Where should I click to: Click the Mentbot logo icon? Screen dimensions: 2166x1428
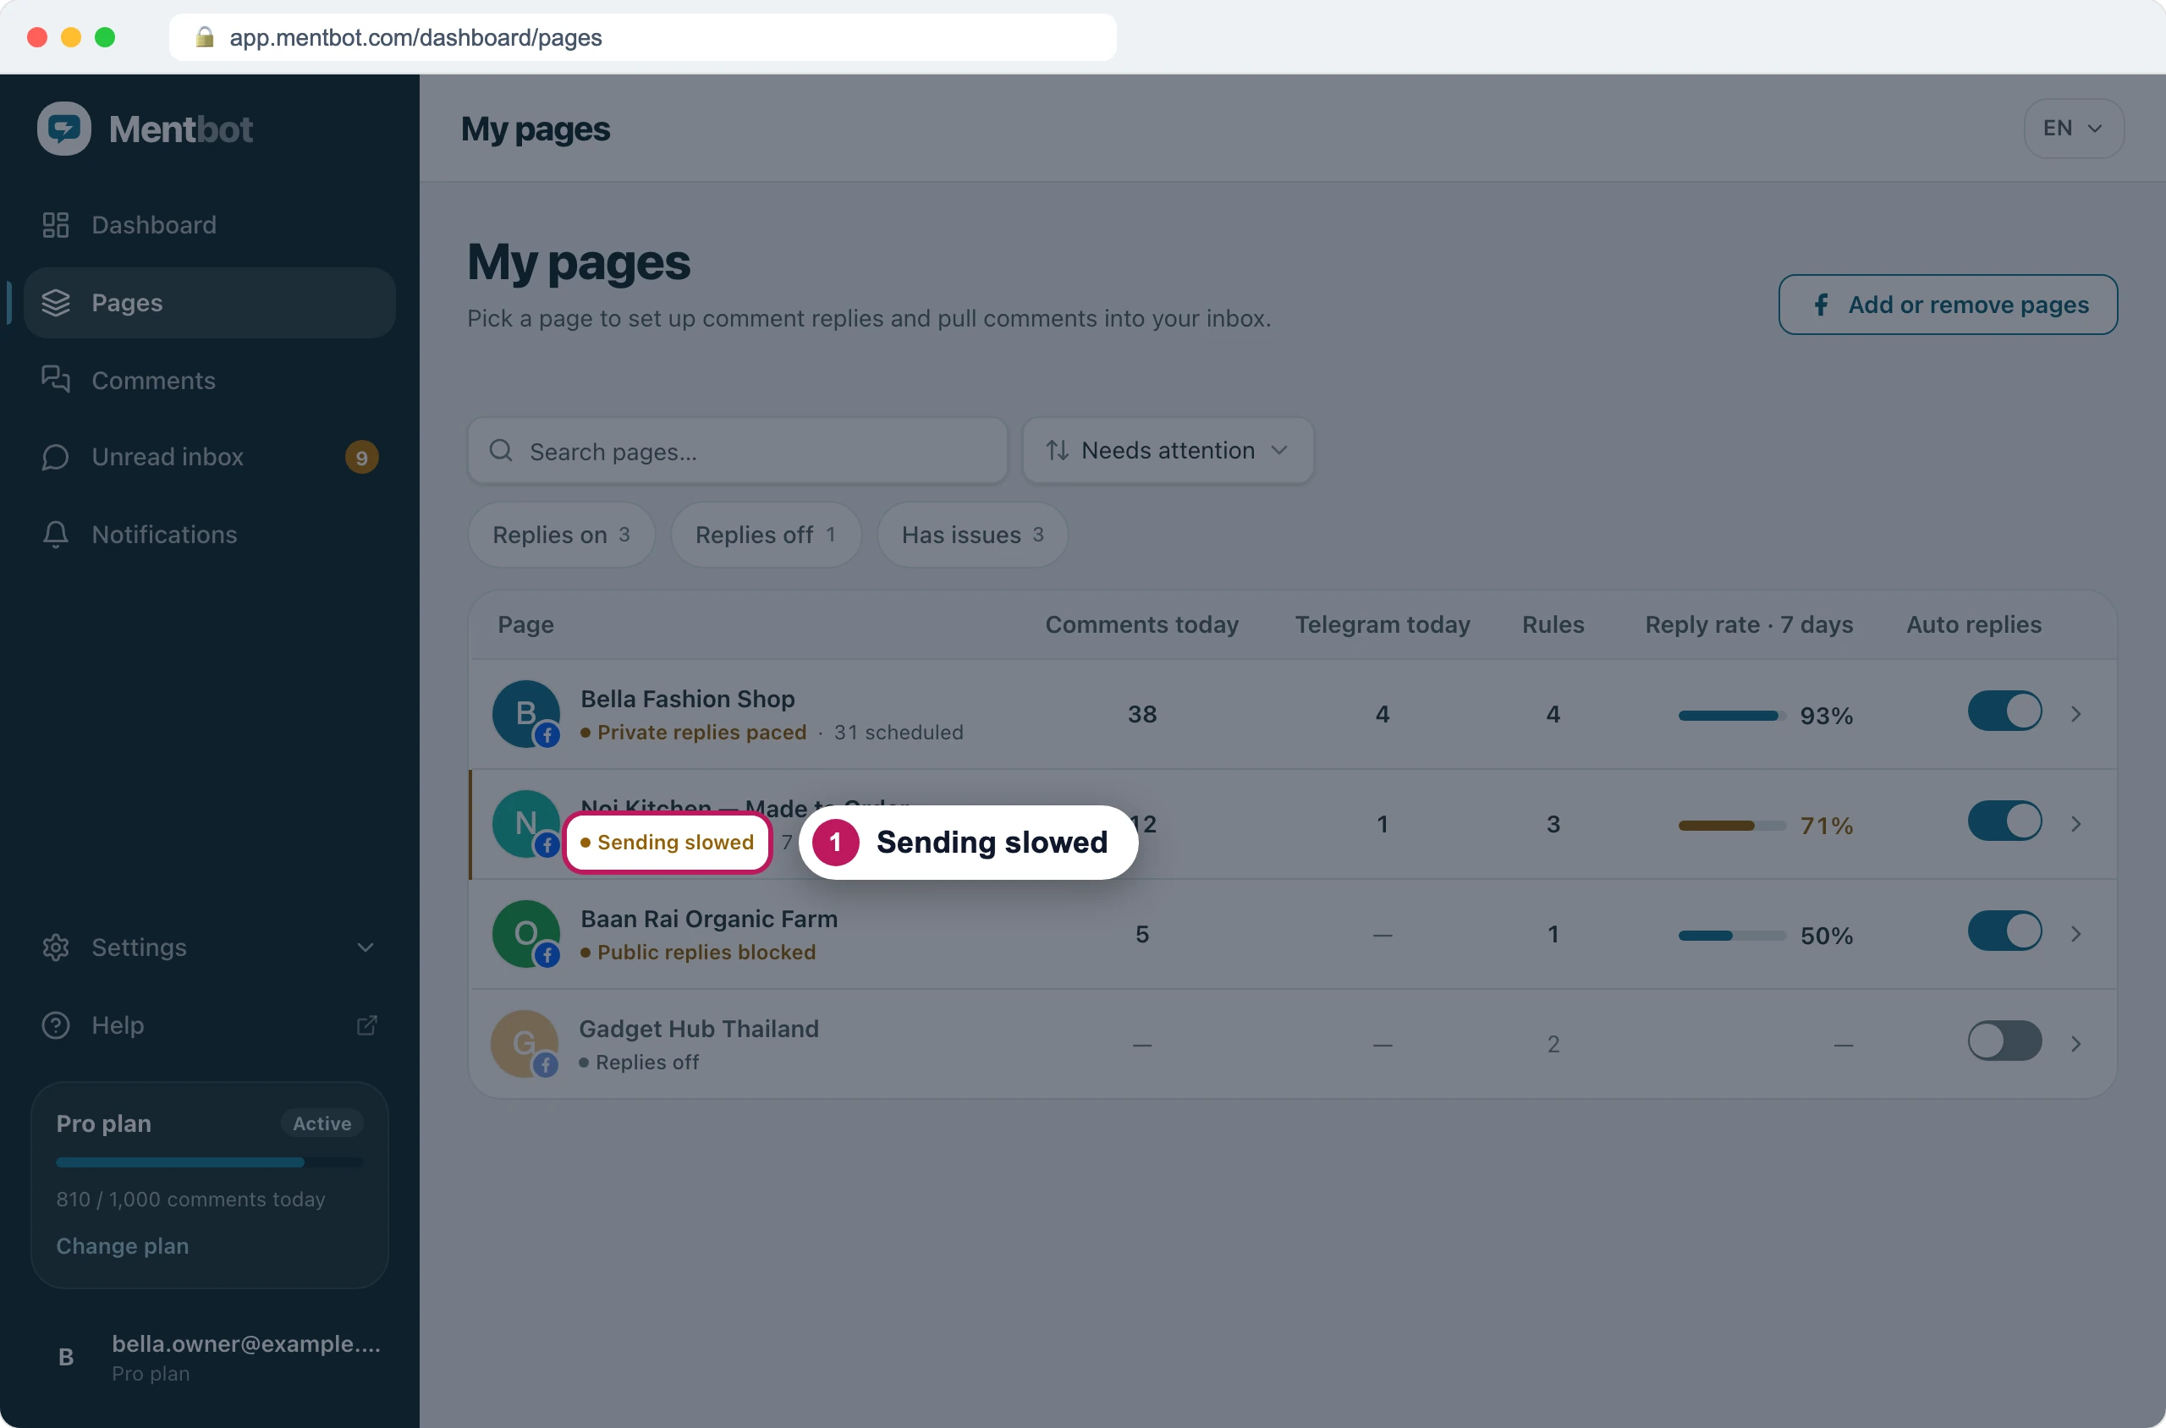pos(63,129)
